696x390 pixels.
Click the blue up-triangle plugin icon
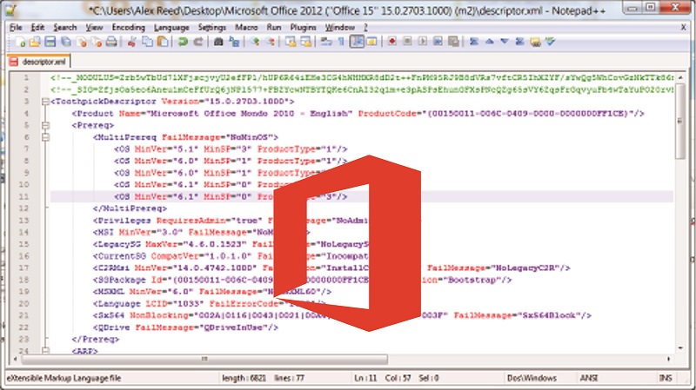click(490, 42)
